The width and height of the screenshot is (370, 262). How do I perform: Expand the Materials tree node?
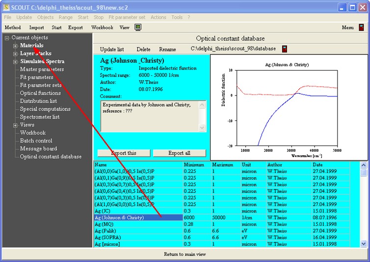(15, 46)
